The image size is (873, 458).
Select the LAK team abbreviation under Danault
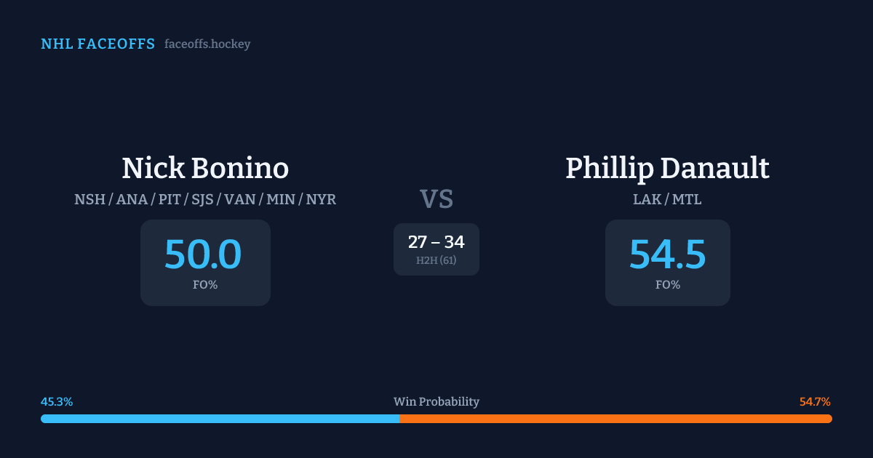pyautogui.click(x=647, y=199)
